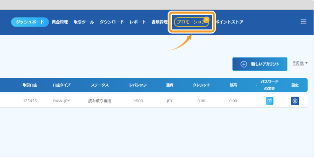Select ダウンロード menu item
Viewport: 314px width, 157px height.
112,22
